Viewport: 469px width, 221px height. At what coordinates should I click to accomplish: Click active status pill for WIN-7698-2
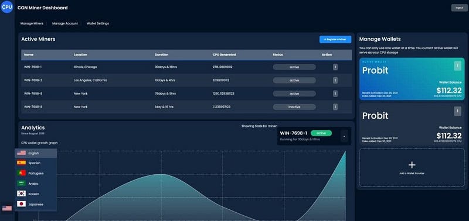pyautogui.click(x=294, y=80)
